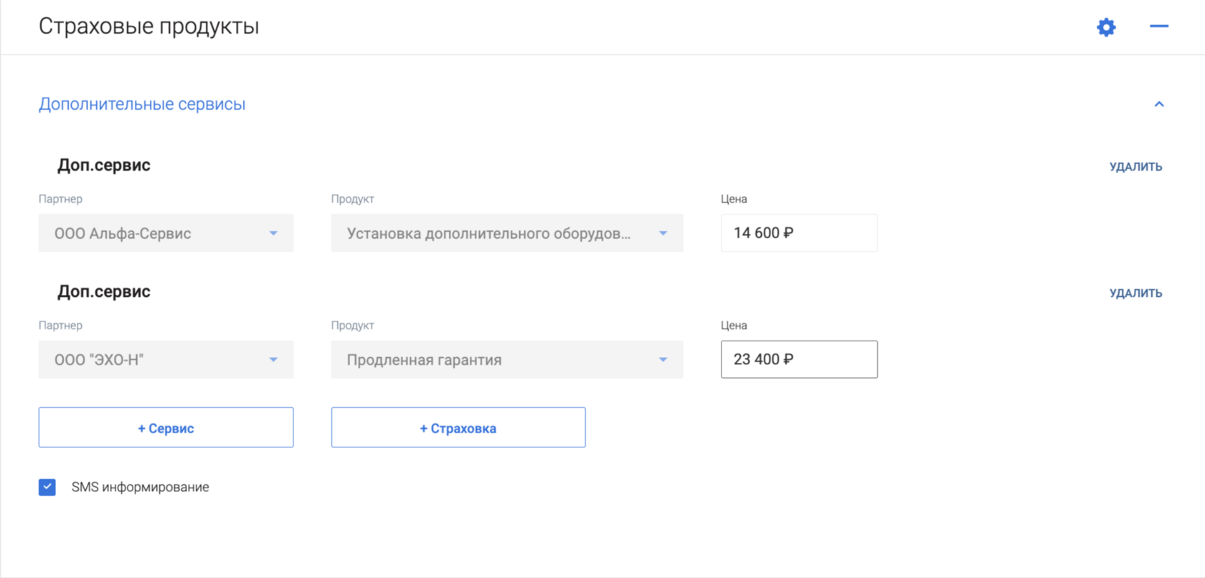The image size is (1205, 578).
Task: Click the 14 600 ₽ price field
Action: point(798,233)
